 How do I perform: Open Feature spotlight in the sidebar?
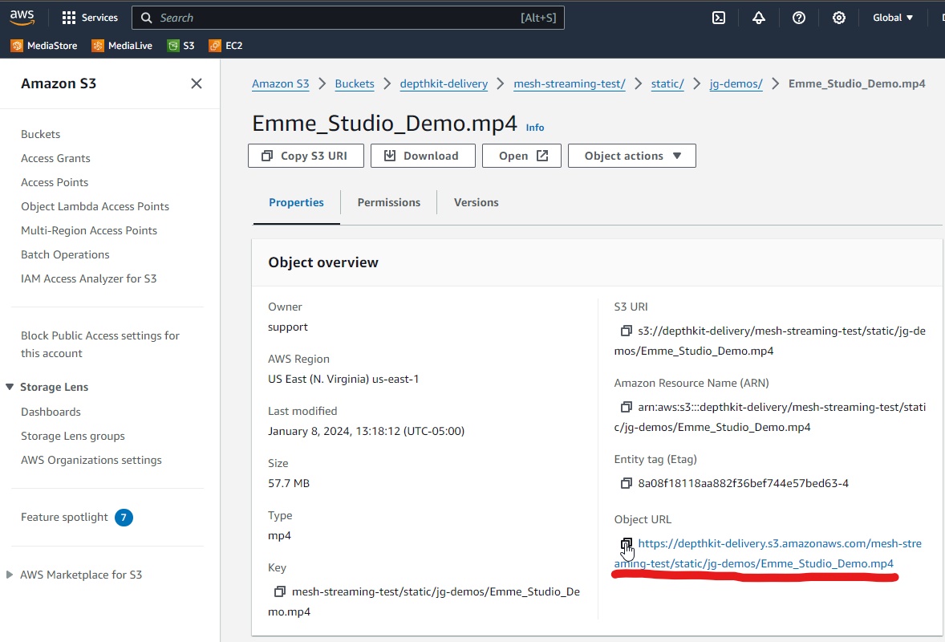[x=64, y=518]
